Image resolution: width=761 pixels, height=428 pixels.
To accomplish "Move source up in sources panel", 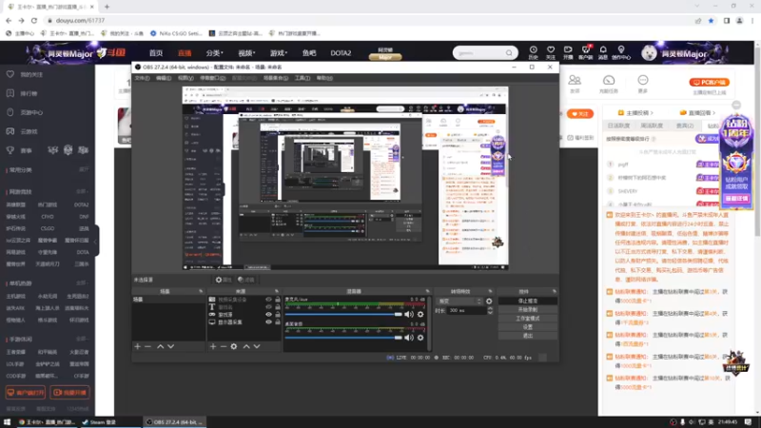I will pos(246,346).
